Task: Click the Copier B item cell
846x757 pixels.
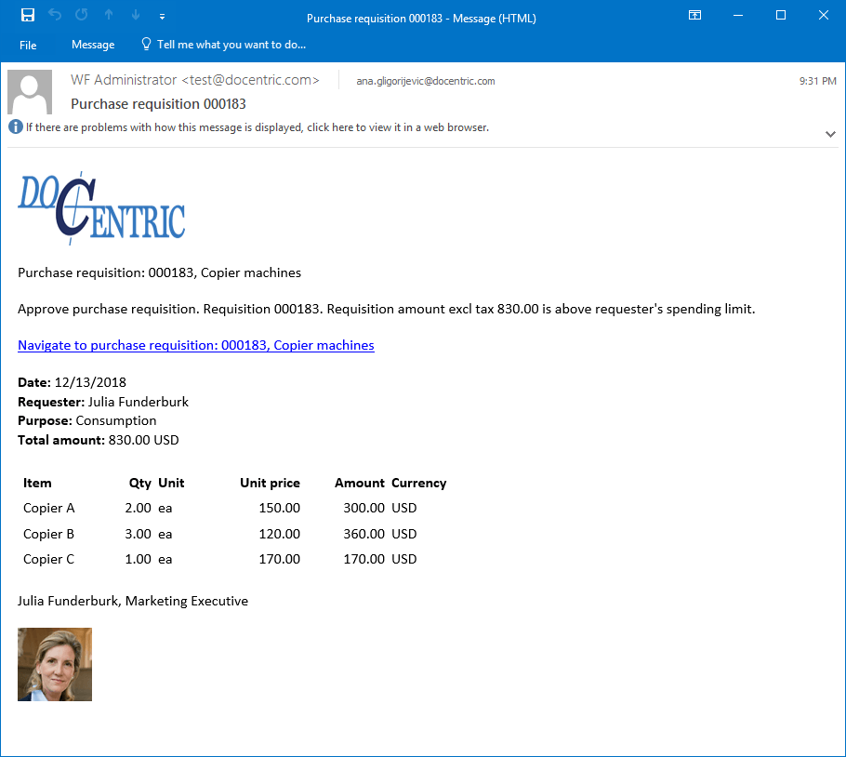Action: pos(48,534)
